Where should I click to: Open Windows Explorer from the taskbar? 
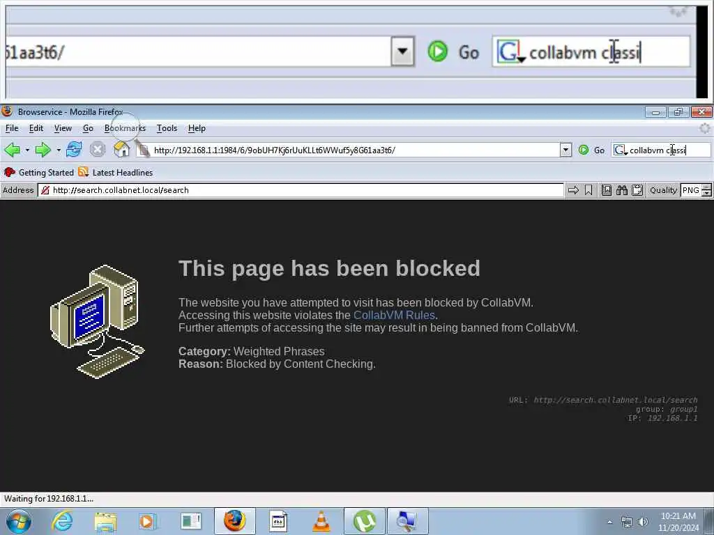pyautogui.click(x=106, y=521)
